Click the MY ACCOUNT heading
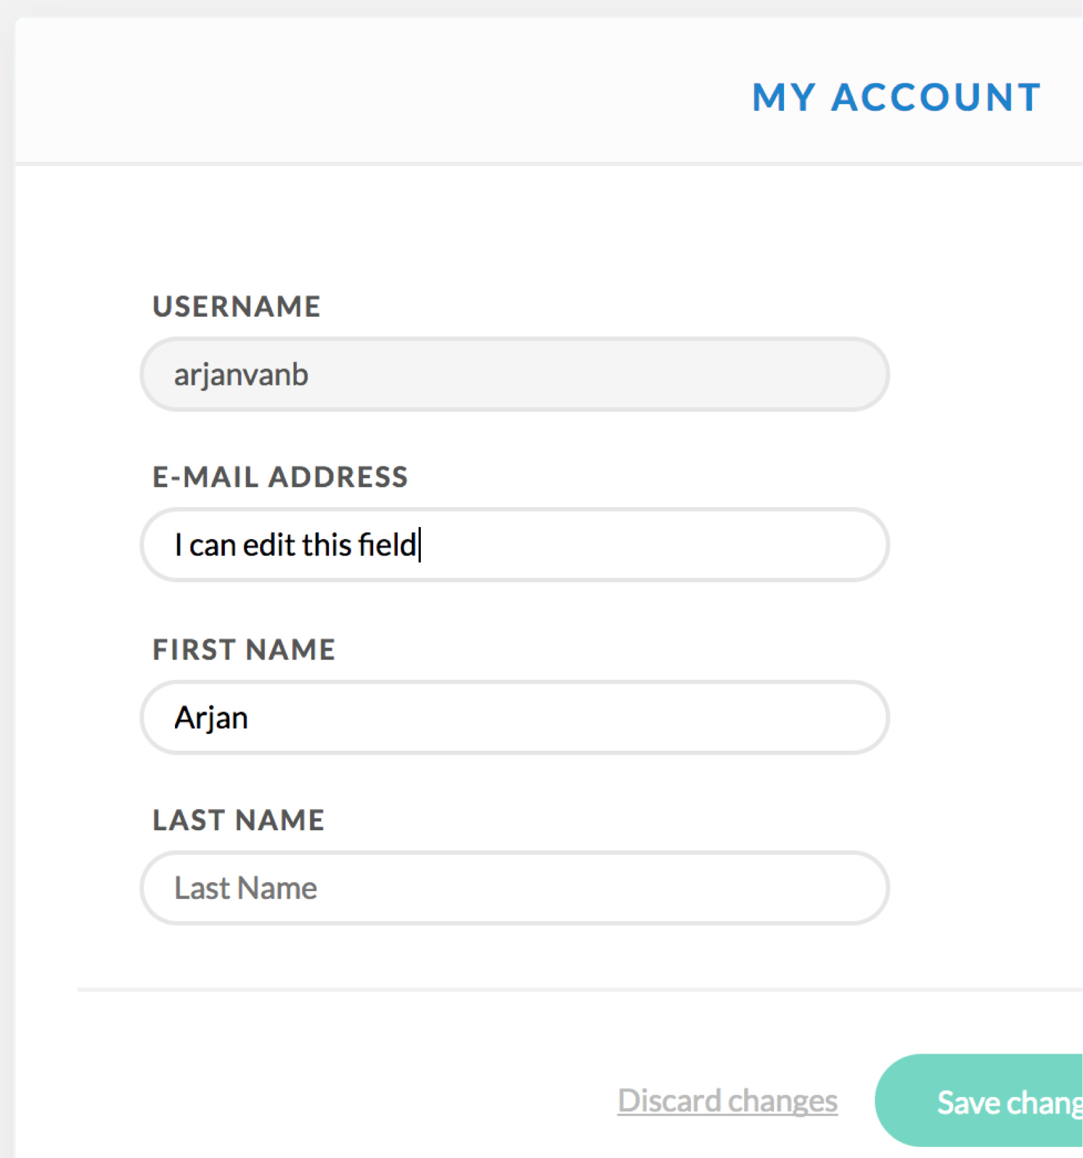The width and height of the screenshot is (1083, 1158). click(x=896, y=97)
